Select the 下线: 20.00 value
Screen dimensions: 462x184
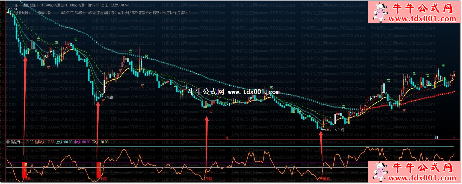[x=100, y=142]
